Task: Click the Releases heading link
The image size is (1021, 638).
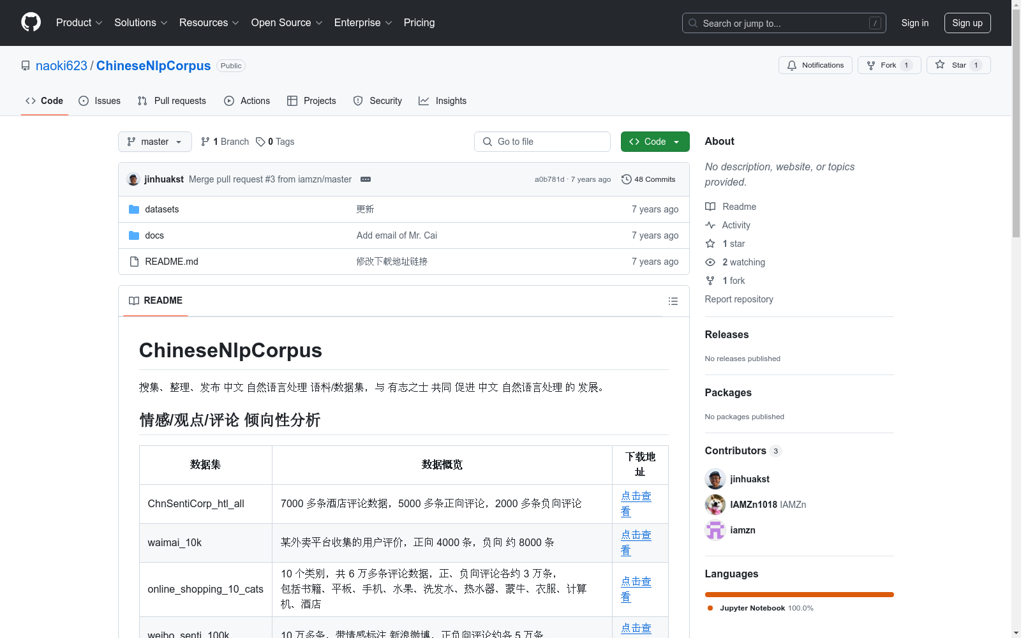Action: [727, 334]
